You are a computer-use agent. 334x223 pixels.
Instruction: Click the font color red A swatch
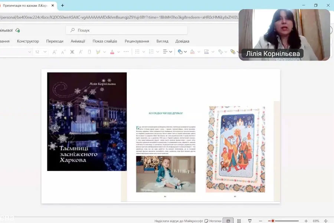(112, 52)
